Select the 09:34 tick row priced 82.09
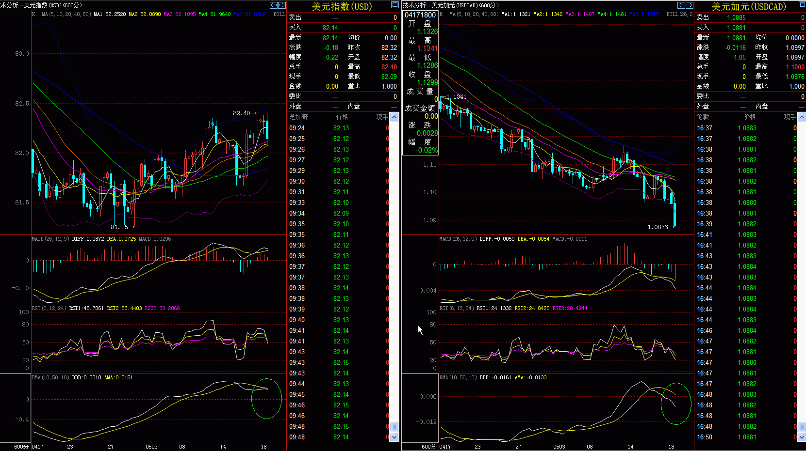This screenshot has height=451, width=806. (339, 213)
